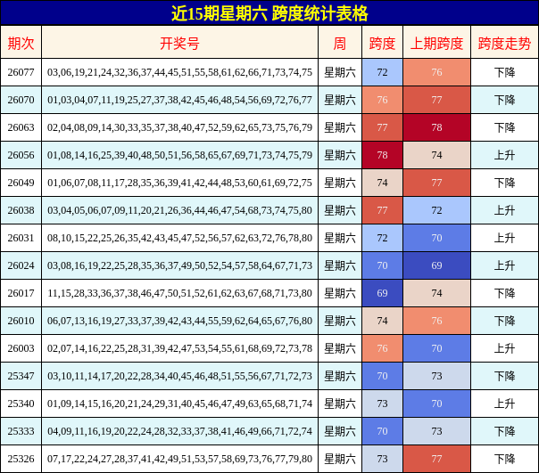The width and height of the screenshot is (539, 473).
Task: Select issue number 26031
Action: coord(21,238)
